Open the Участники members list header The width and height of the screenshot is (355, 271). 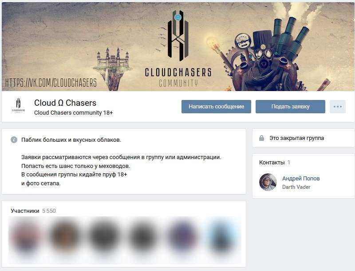tap(25, 211)
